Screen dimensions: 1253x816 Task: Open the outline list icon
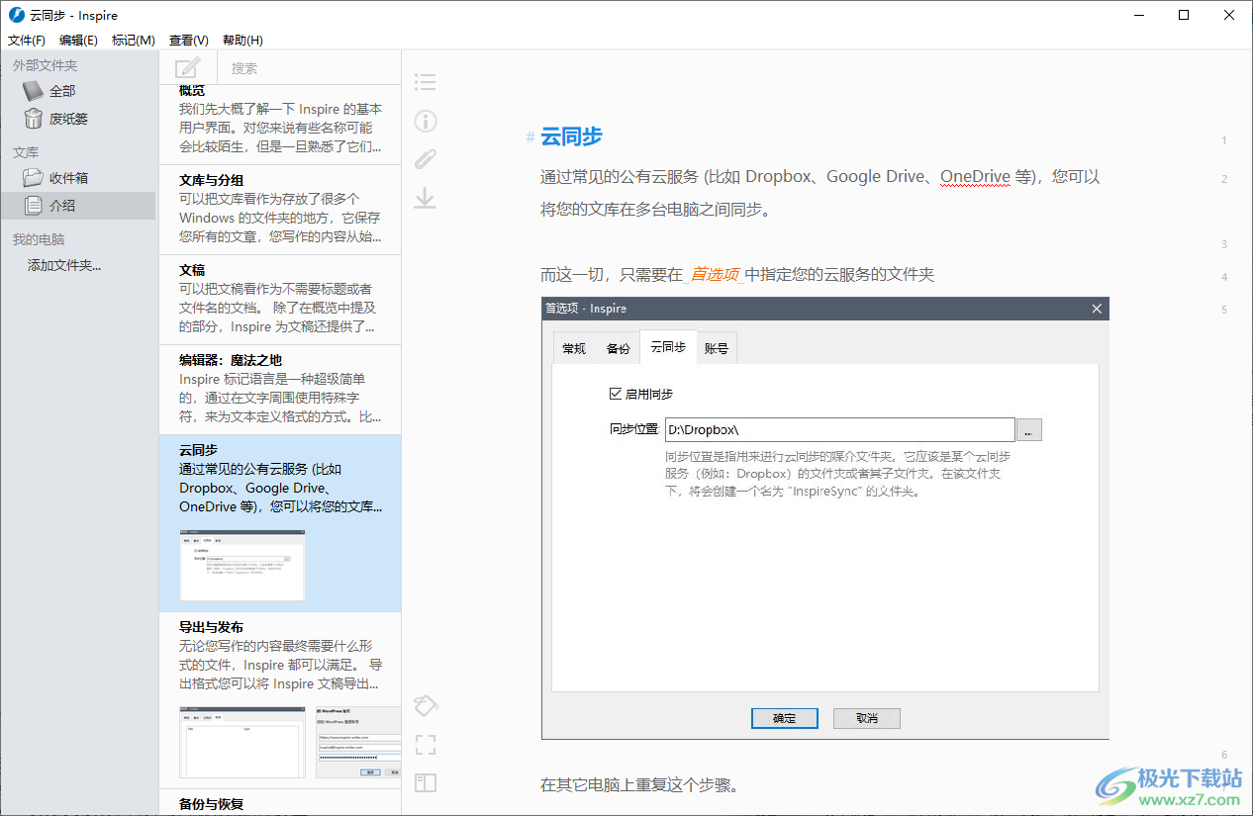[425, 82]
